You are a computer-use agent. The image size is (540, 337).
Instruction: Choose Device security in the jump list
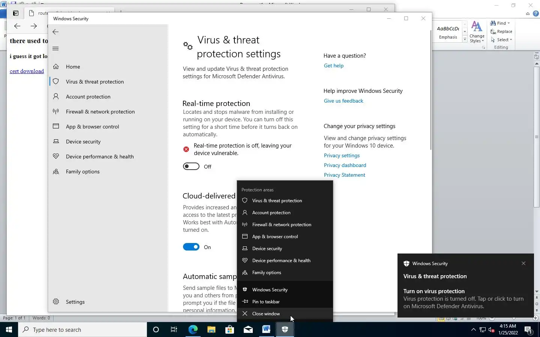click(x=285, y=249)
